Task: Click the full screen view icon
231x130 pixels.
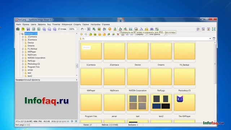Action: click(214, 29)
